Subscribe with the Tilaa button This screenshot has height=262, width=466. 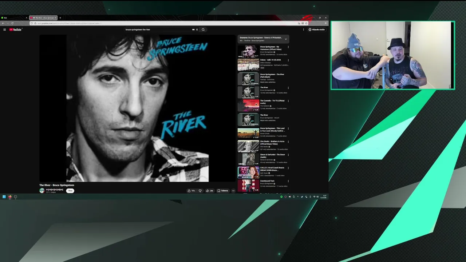click(70, 191)
